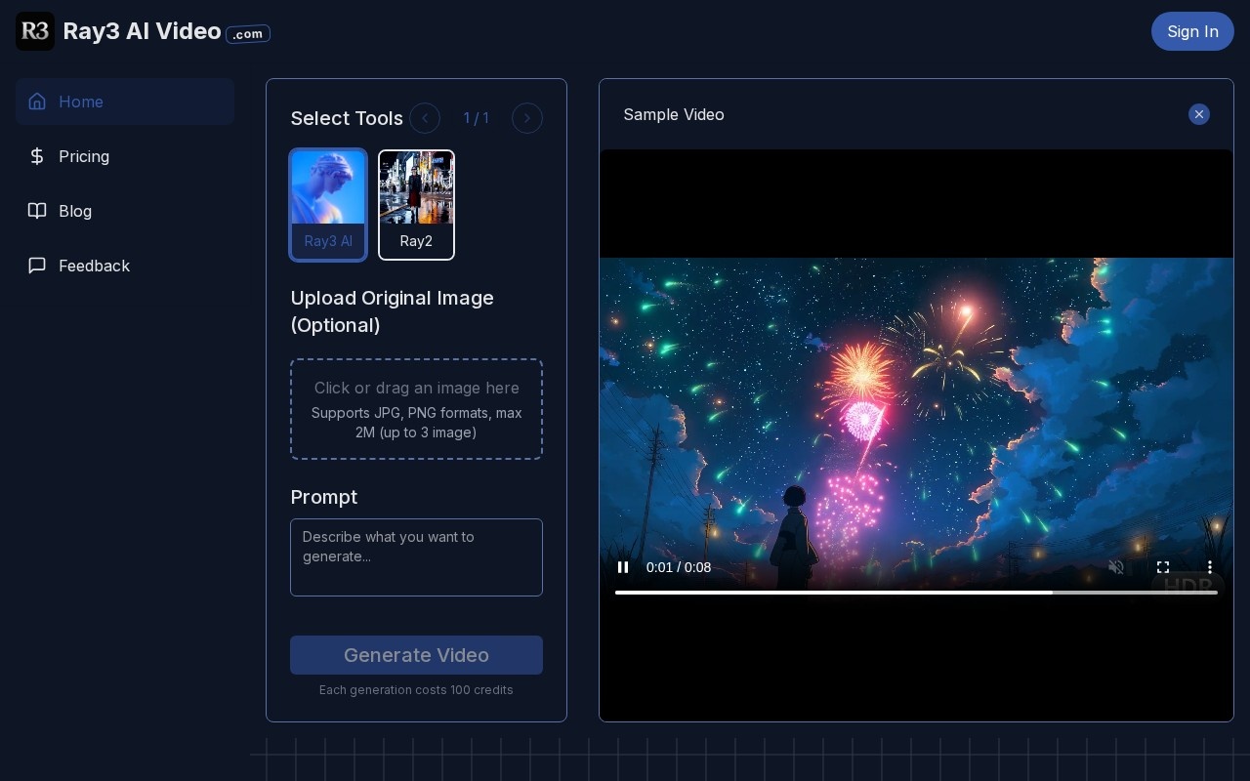Open the Pricing page
The image size is (1250, 781).
125,156
